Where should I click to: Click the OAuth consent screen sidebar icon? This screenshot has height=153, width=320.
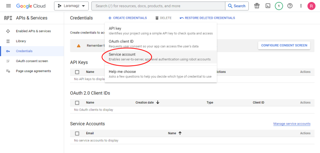[x=8, y=61]
